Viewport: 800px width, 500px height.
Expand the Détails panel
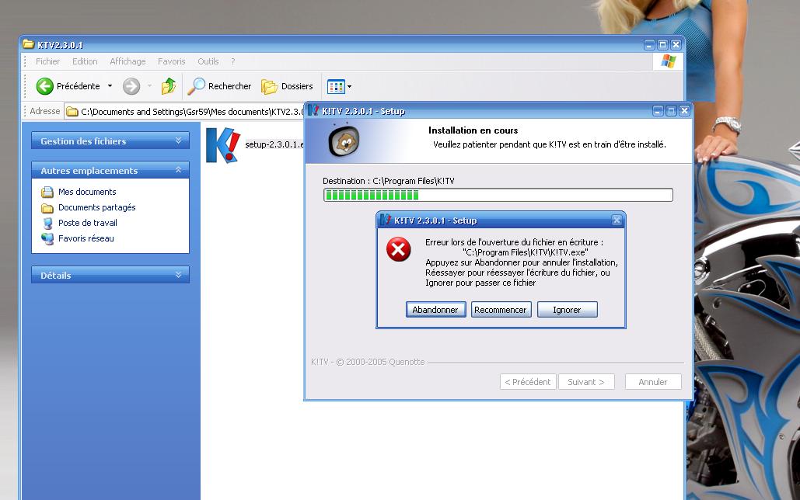click(178, 275)
